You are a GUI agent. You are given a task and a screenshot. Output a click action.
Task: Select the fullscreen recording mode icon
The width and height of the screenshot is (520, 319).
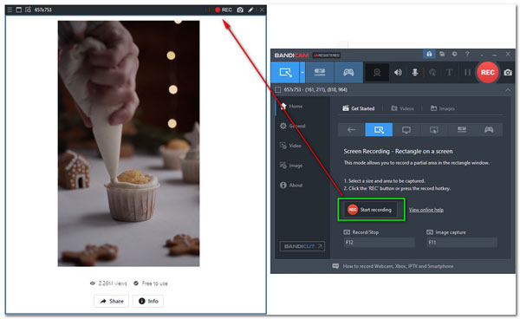coord(406,130)
